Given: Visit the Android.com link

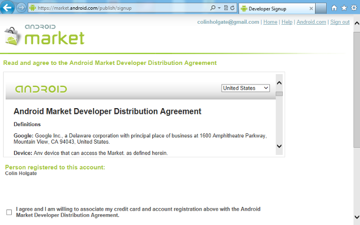Looking at the screenshot, I should click(x=311, y=22).
